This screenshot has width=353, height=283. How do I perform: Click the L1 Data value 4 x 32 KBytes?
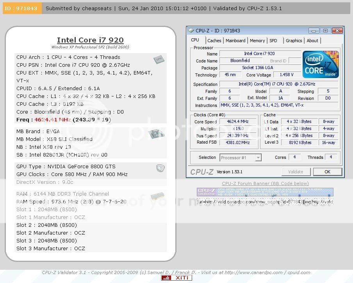(300, 121)
